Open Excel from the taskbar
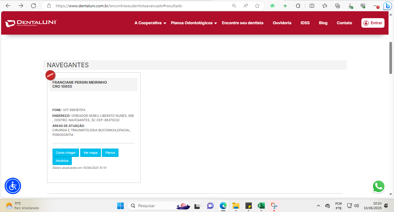This screenshot has width=394, height=212. coord(261,206)
